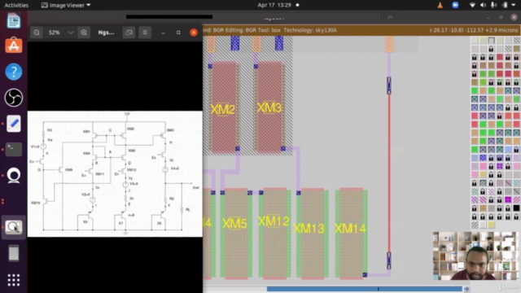Open Terminal from the dock
The image size is (521, 293).
(x=14, y=149)
